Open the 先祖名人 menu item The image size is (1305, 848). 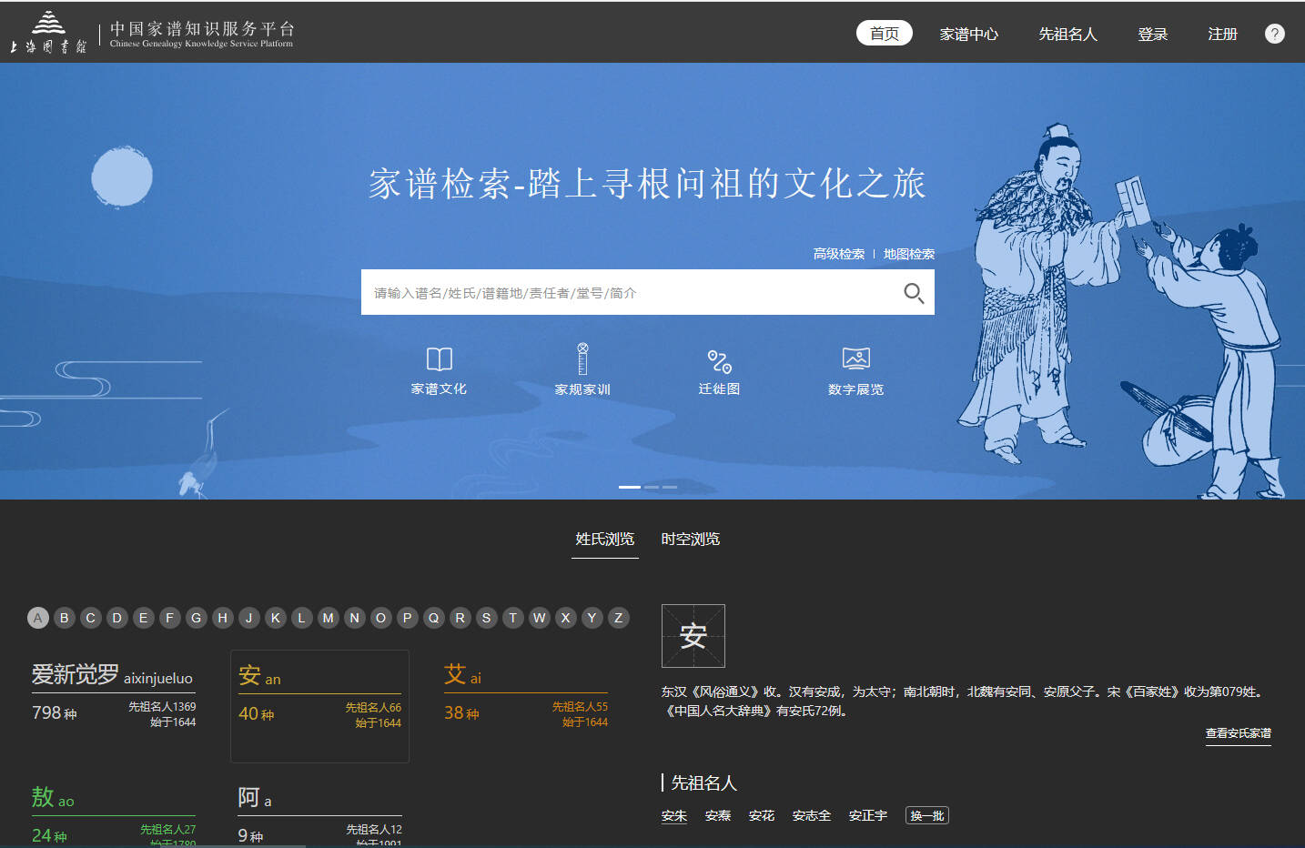1067,34
